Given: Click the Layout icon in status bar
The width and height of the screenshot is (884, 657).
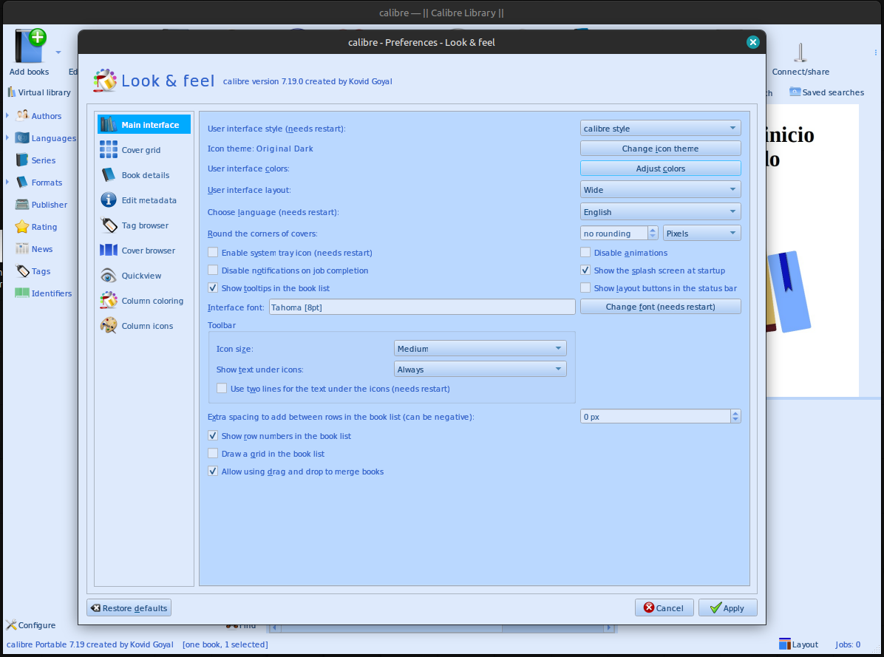Looking at the screenshot, I should tap(784, 644).
